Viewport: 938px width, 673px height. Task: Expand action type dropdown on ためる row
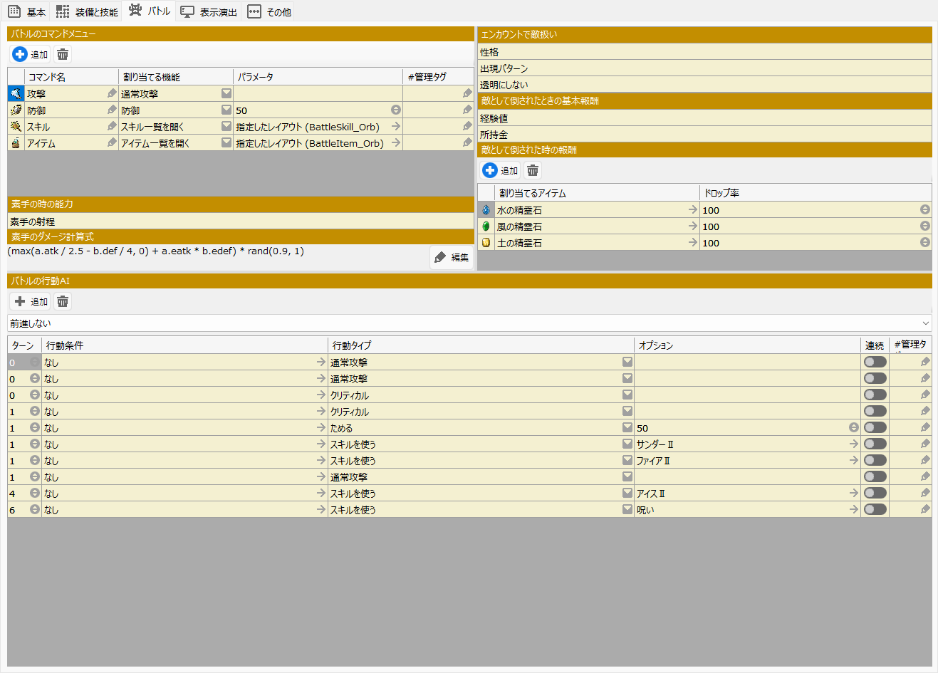click(x=627, y=427)
